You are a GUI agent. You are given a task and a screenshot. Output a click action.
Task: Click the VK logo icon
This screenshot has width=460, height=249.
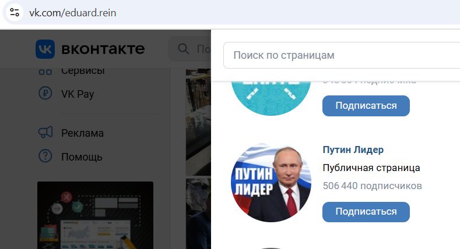pos(45,49)
